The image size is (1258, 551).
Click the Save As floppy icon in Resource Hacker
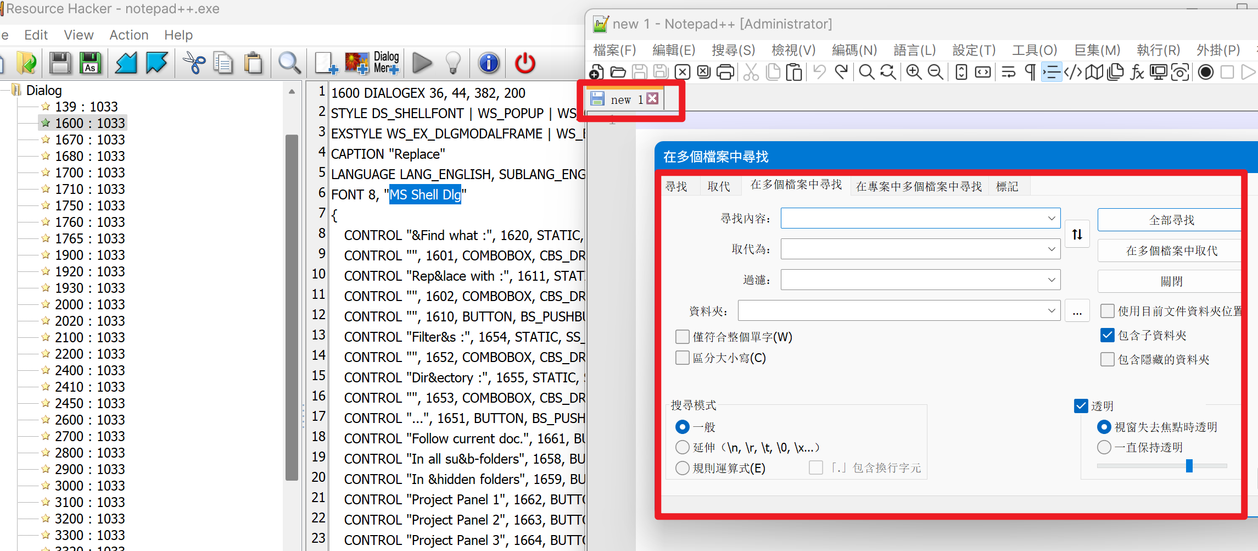[x=90, y=63]
